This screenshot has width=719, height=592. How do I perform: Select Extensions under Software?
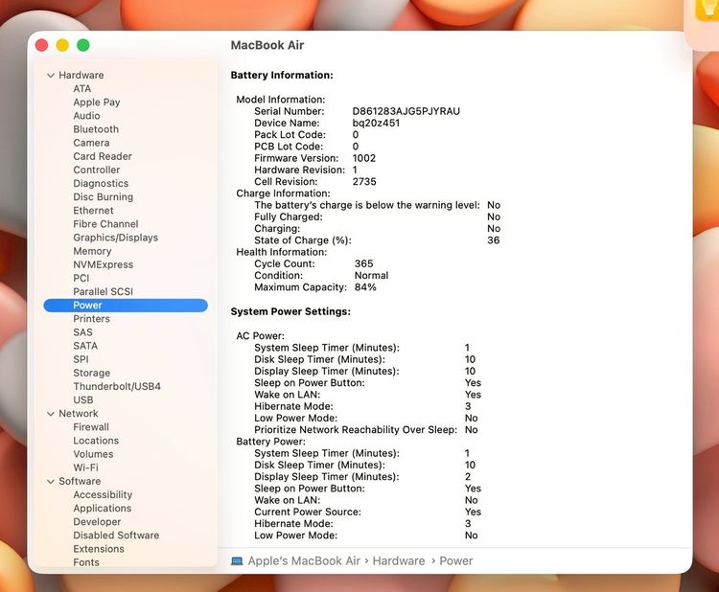point(99,549)
